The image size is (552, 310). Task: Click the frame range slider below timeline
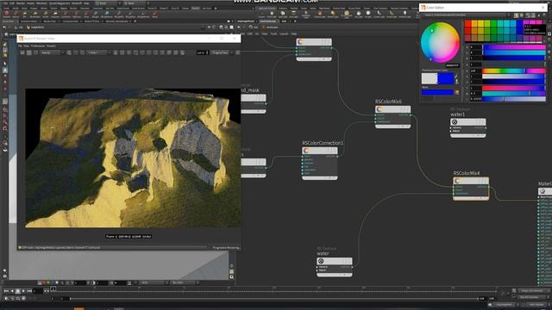273,299
